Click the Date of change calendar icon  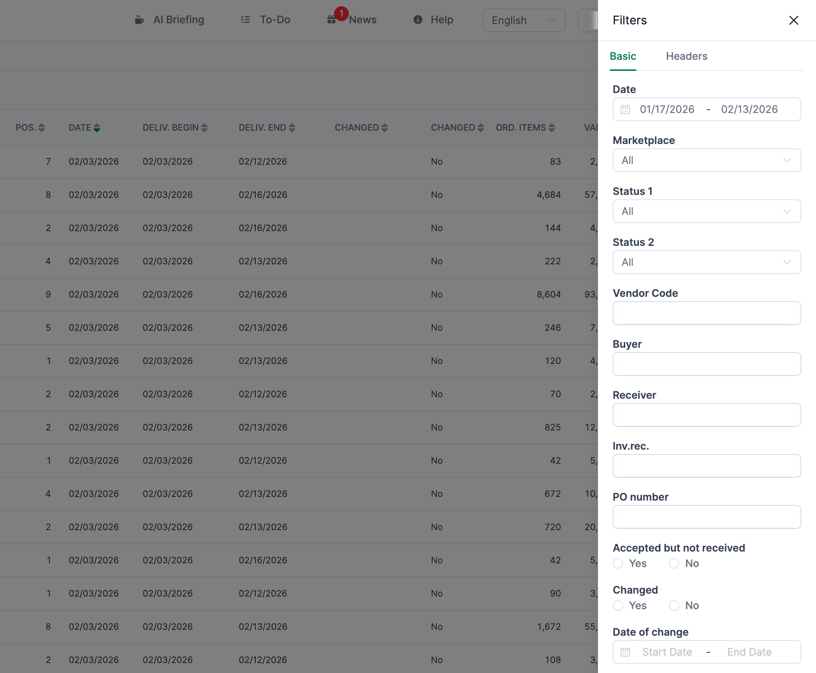coord(625,652)
